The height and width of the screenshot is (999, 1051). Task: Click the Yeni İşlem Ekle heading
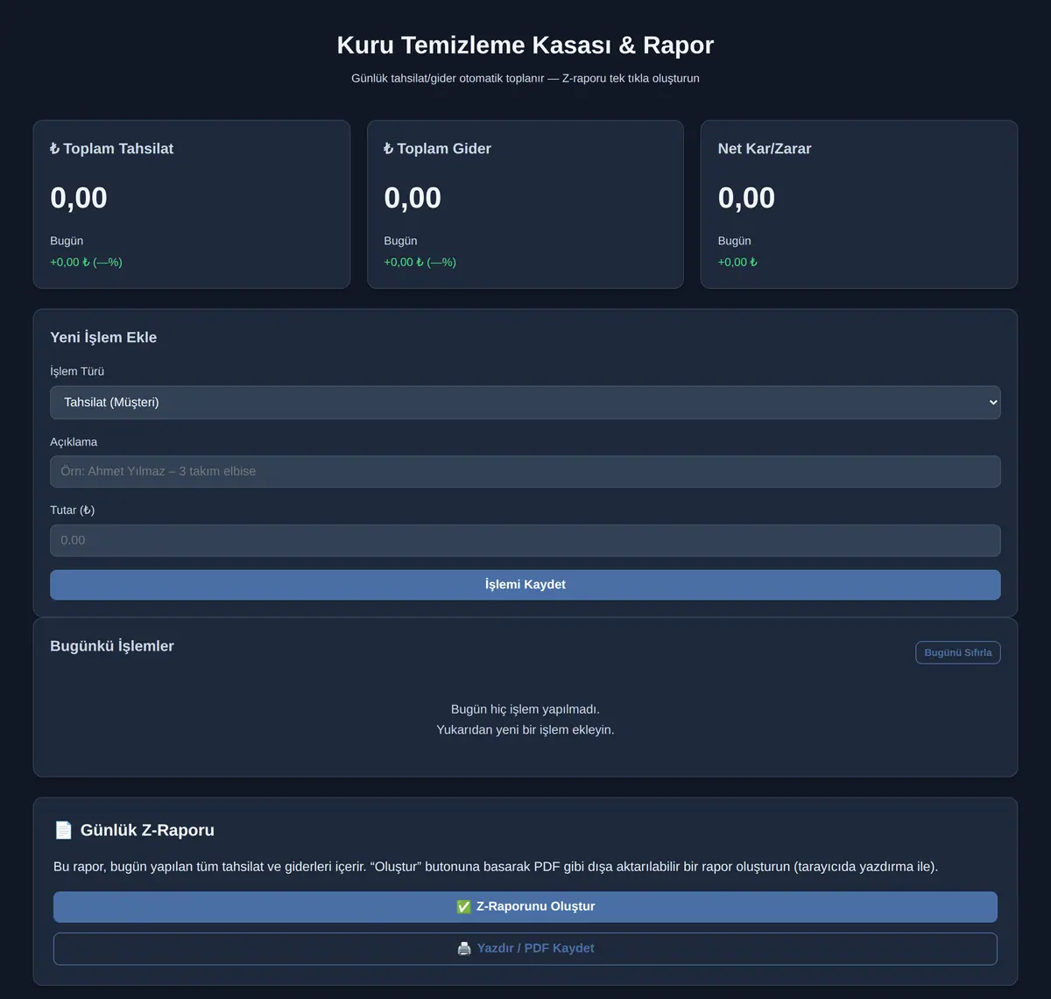[103, 337]
